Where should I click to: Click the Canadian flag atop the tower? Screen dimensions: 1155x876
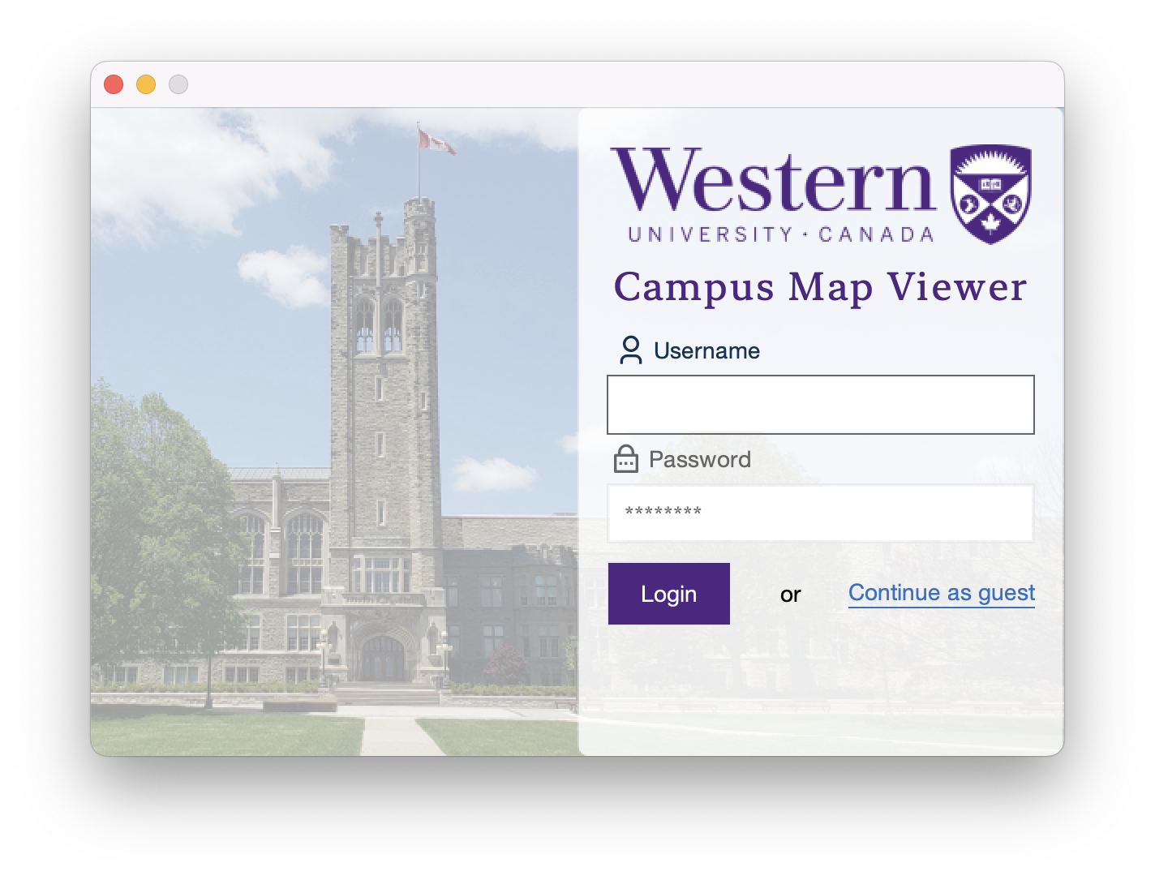(x=436, y=143)
